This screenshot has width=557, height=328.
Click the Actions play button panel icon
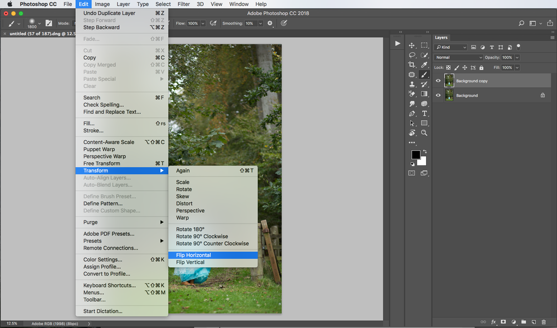point(398,43)
